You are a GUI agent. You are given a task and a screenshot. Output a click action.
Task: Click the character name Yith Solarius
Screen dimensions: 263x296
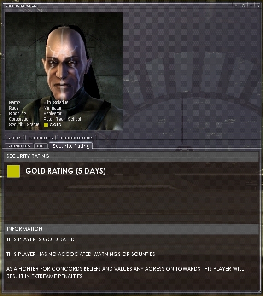coord(56,102)
